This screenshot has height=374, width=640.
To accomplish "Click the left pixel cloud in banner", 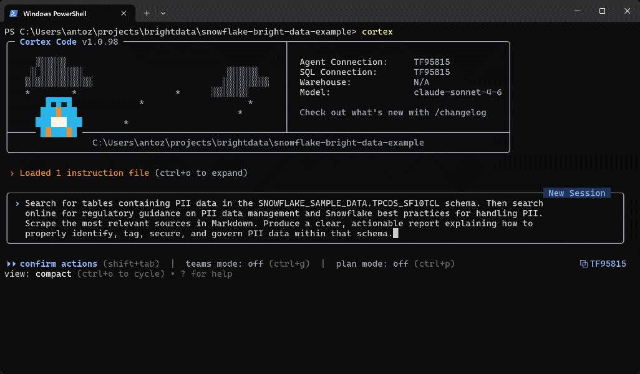I will 59,72.
